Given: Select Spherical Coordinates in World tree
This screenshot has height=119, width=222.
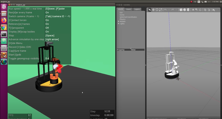Looking at the screenshot, I should [128, 17].
